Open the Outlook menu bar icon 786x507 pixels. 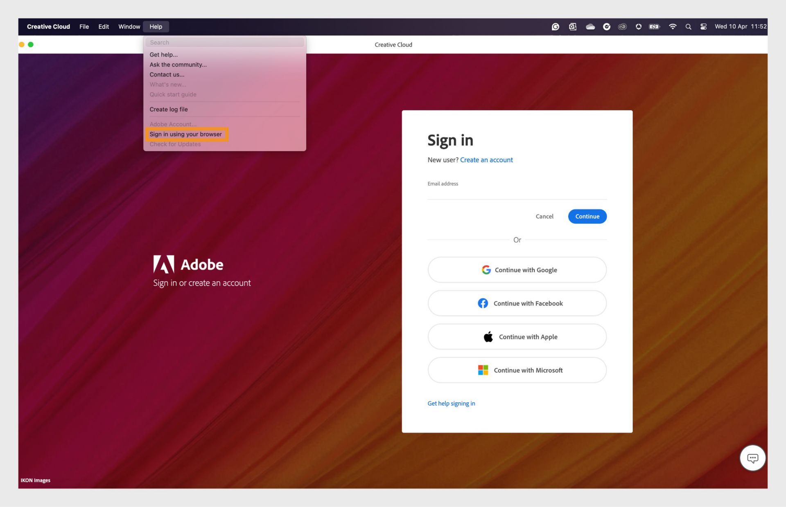click(572, 27)
